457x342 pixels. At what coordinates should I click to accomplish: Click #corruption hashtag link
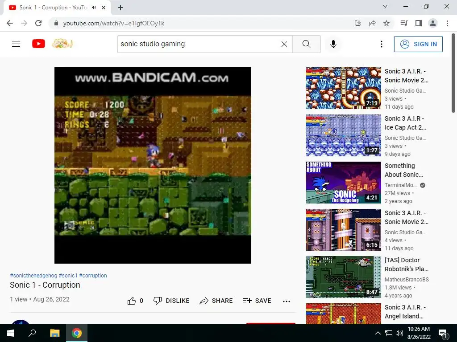(93, 275)
